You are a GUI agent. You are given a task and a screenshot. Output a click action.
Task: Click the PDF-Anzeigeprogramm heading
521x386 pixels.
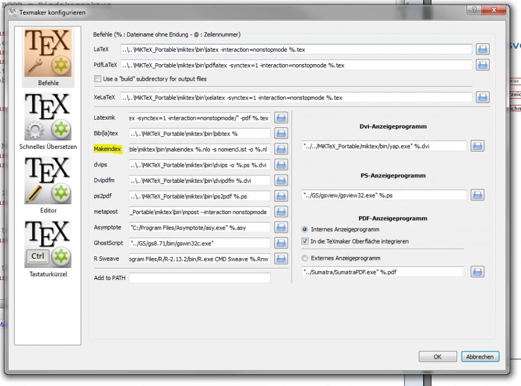click(393, 218)
